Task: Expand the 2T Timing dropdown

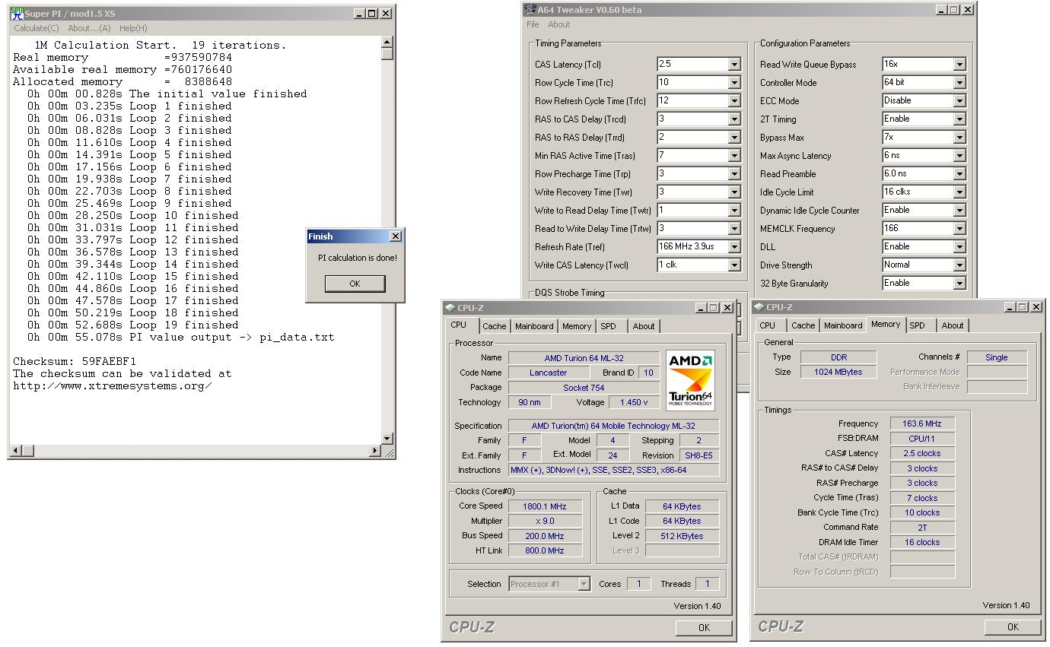Action: point(959,119)
